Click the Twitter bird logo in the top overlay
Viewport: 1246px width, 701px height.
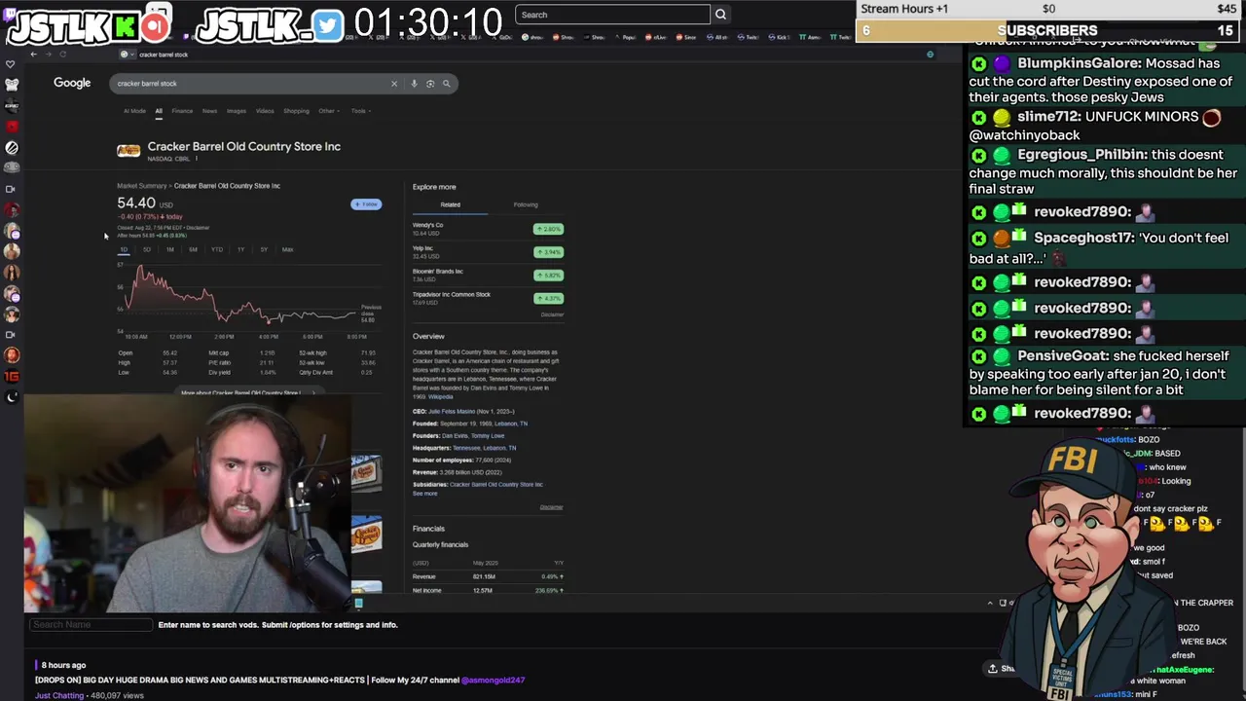point(328,26)
